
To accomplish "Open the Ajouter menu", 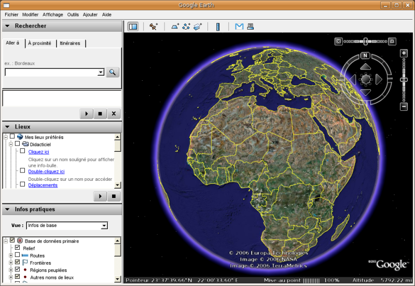I will [x=90, y=15].
